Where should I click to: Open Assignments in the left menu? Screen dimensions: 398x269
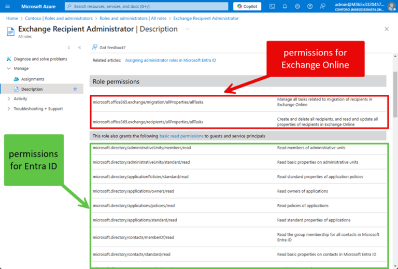[32, 79]
